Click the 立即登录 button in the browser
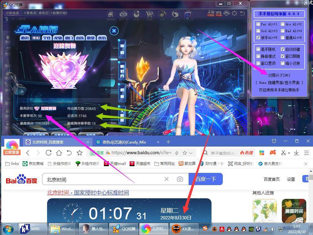Viewport: 313px width, 235px height. pyautogui.click(x=12, y=152)
